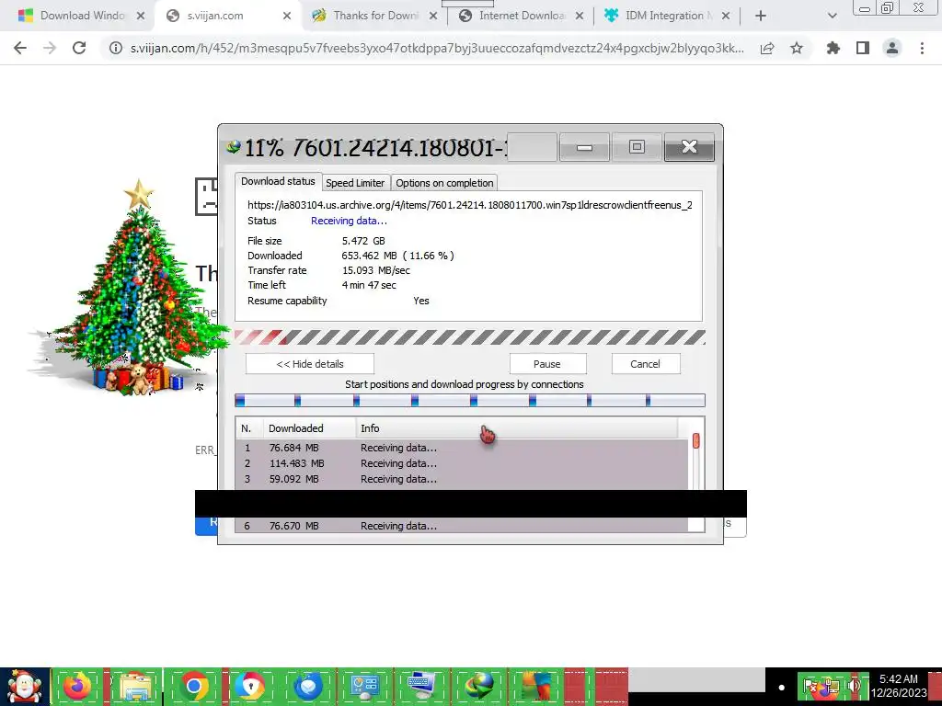942x706 pixels.
Task: Open the lock-shield browser taskbar icon
Action: [x=249, y=687]
